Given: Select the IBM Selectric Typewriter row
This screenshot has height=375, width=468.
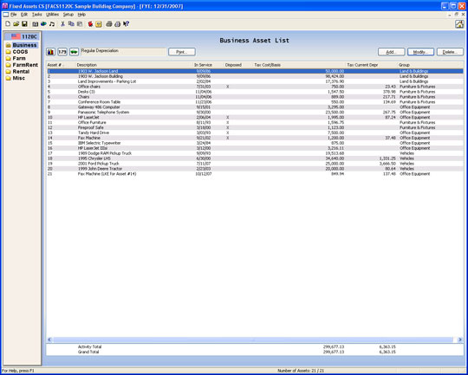Looking at the screenshot, I should point(255,143).
